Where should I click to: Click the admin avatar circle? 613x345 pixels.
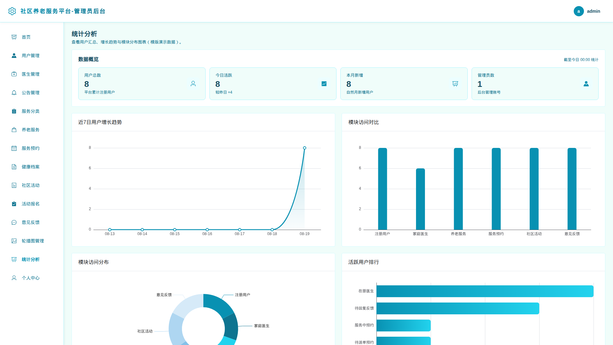point(579,11)
